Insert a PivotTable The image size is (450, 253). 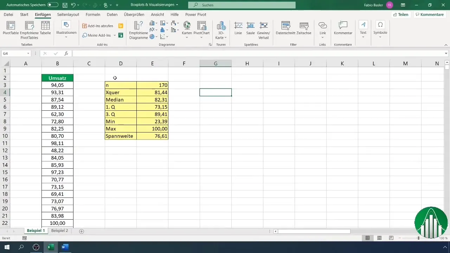click(x=11, y=28)
